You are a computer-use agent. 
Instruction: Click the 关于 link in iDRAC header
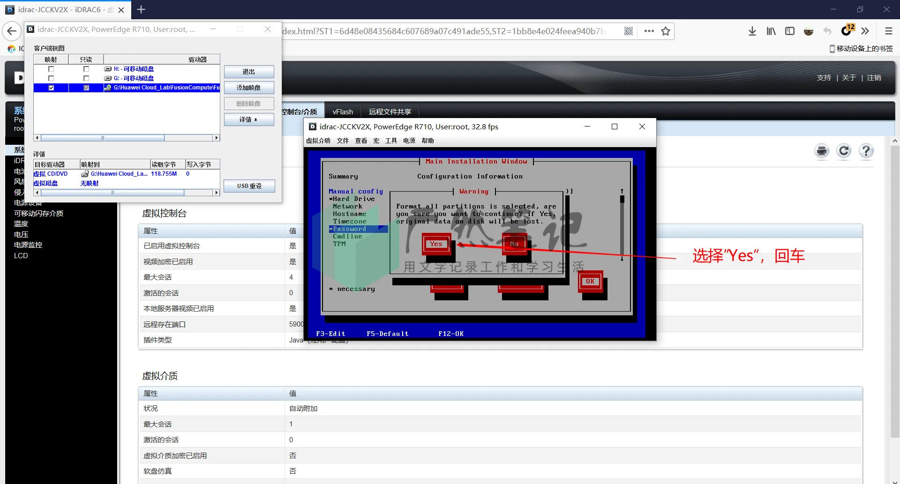[849, 78]
